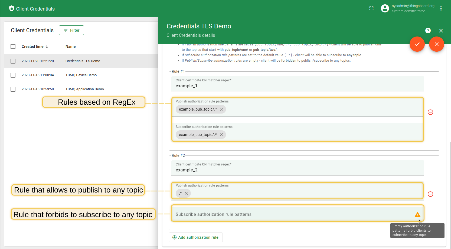Remove the .* publish pattern chip in Rule #2
Viewport: 451px width, 249px height.
(x=186, y=193)
